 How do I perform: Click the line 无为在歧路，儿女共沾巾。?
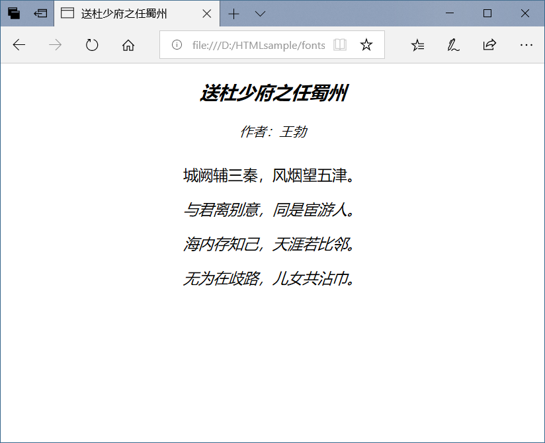click(x=269, y=278)
